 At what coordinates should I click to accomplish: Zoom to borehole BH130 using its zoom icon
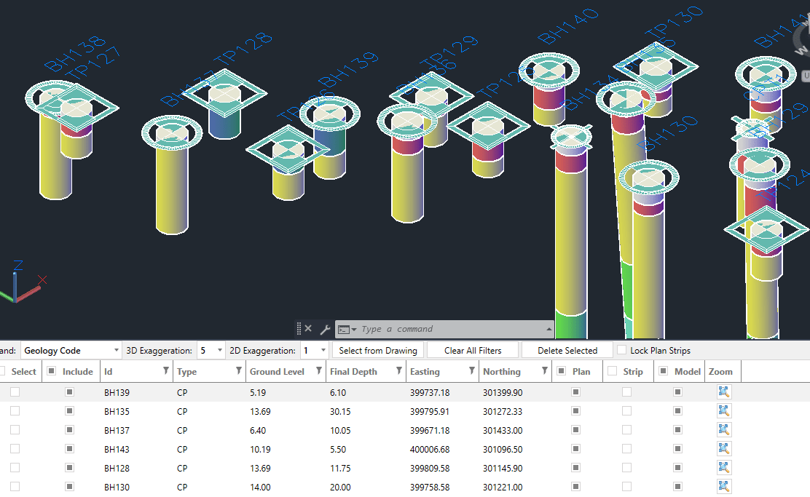724,486
